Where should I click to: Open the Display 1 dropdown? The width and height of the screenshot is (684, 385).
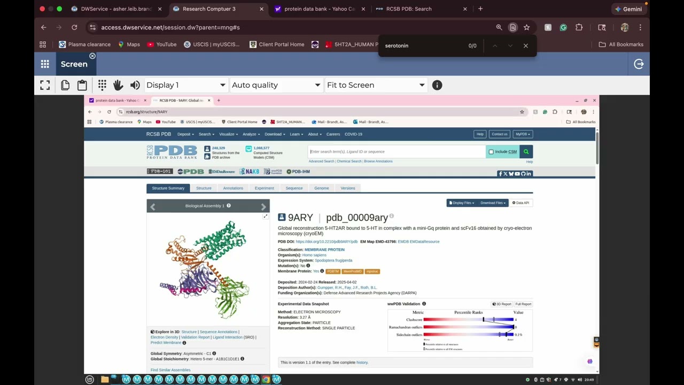(186, 85)
